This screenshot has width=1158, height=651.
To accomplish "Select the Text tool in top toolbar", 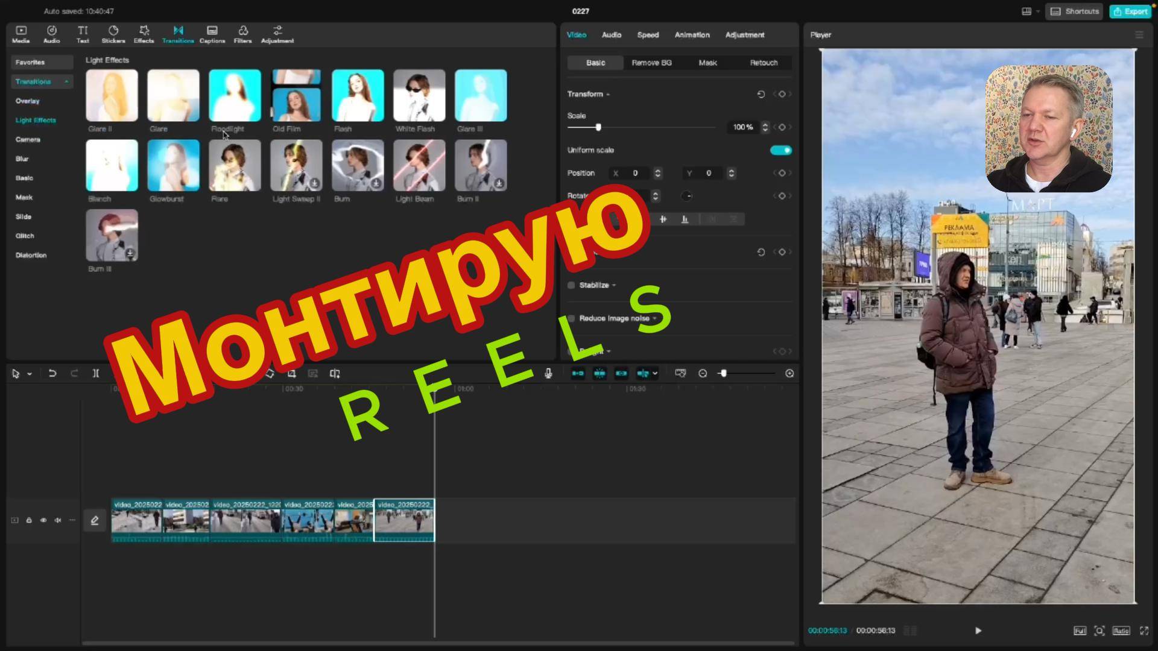I will (83, 33).
